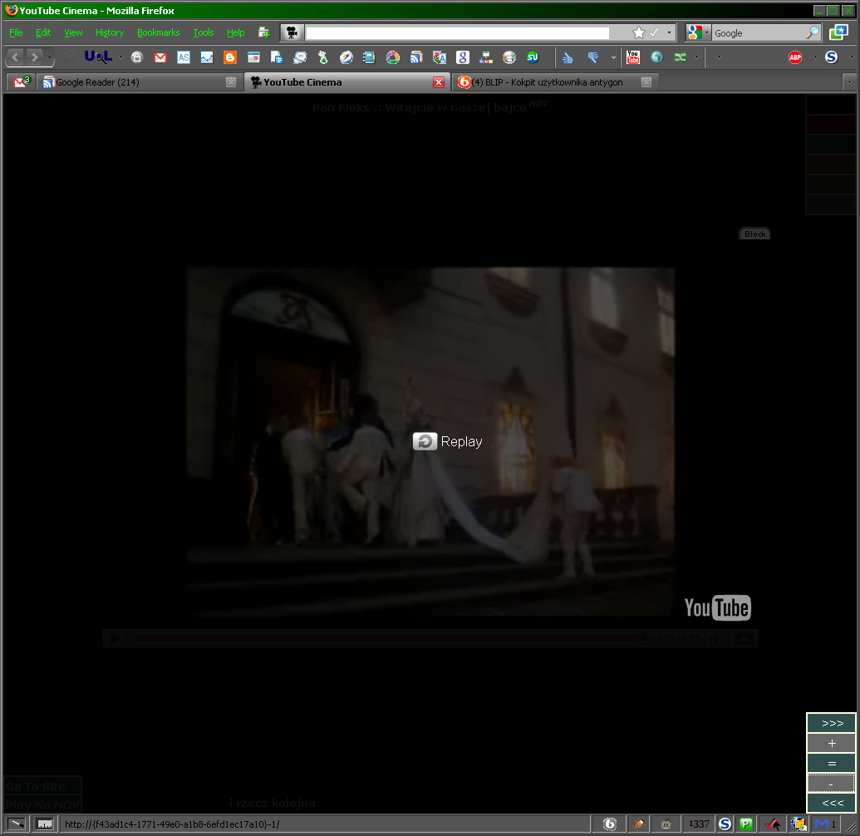Screen dimensions: 860x836
Task: Expand the URL tool dropdown arrow
Action: click(x=120, y=57)
